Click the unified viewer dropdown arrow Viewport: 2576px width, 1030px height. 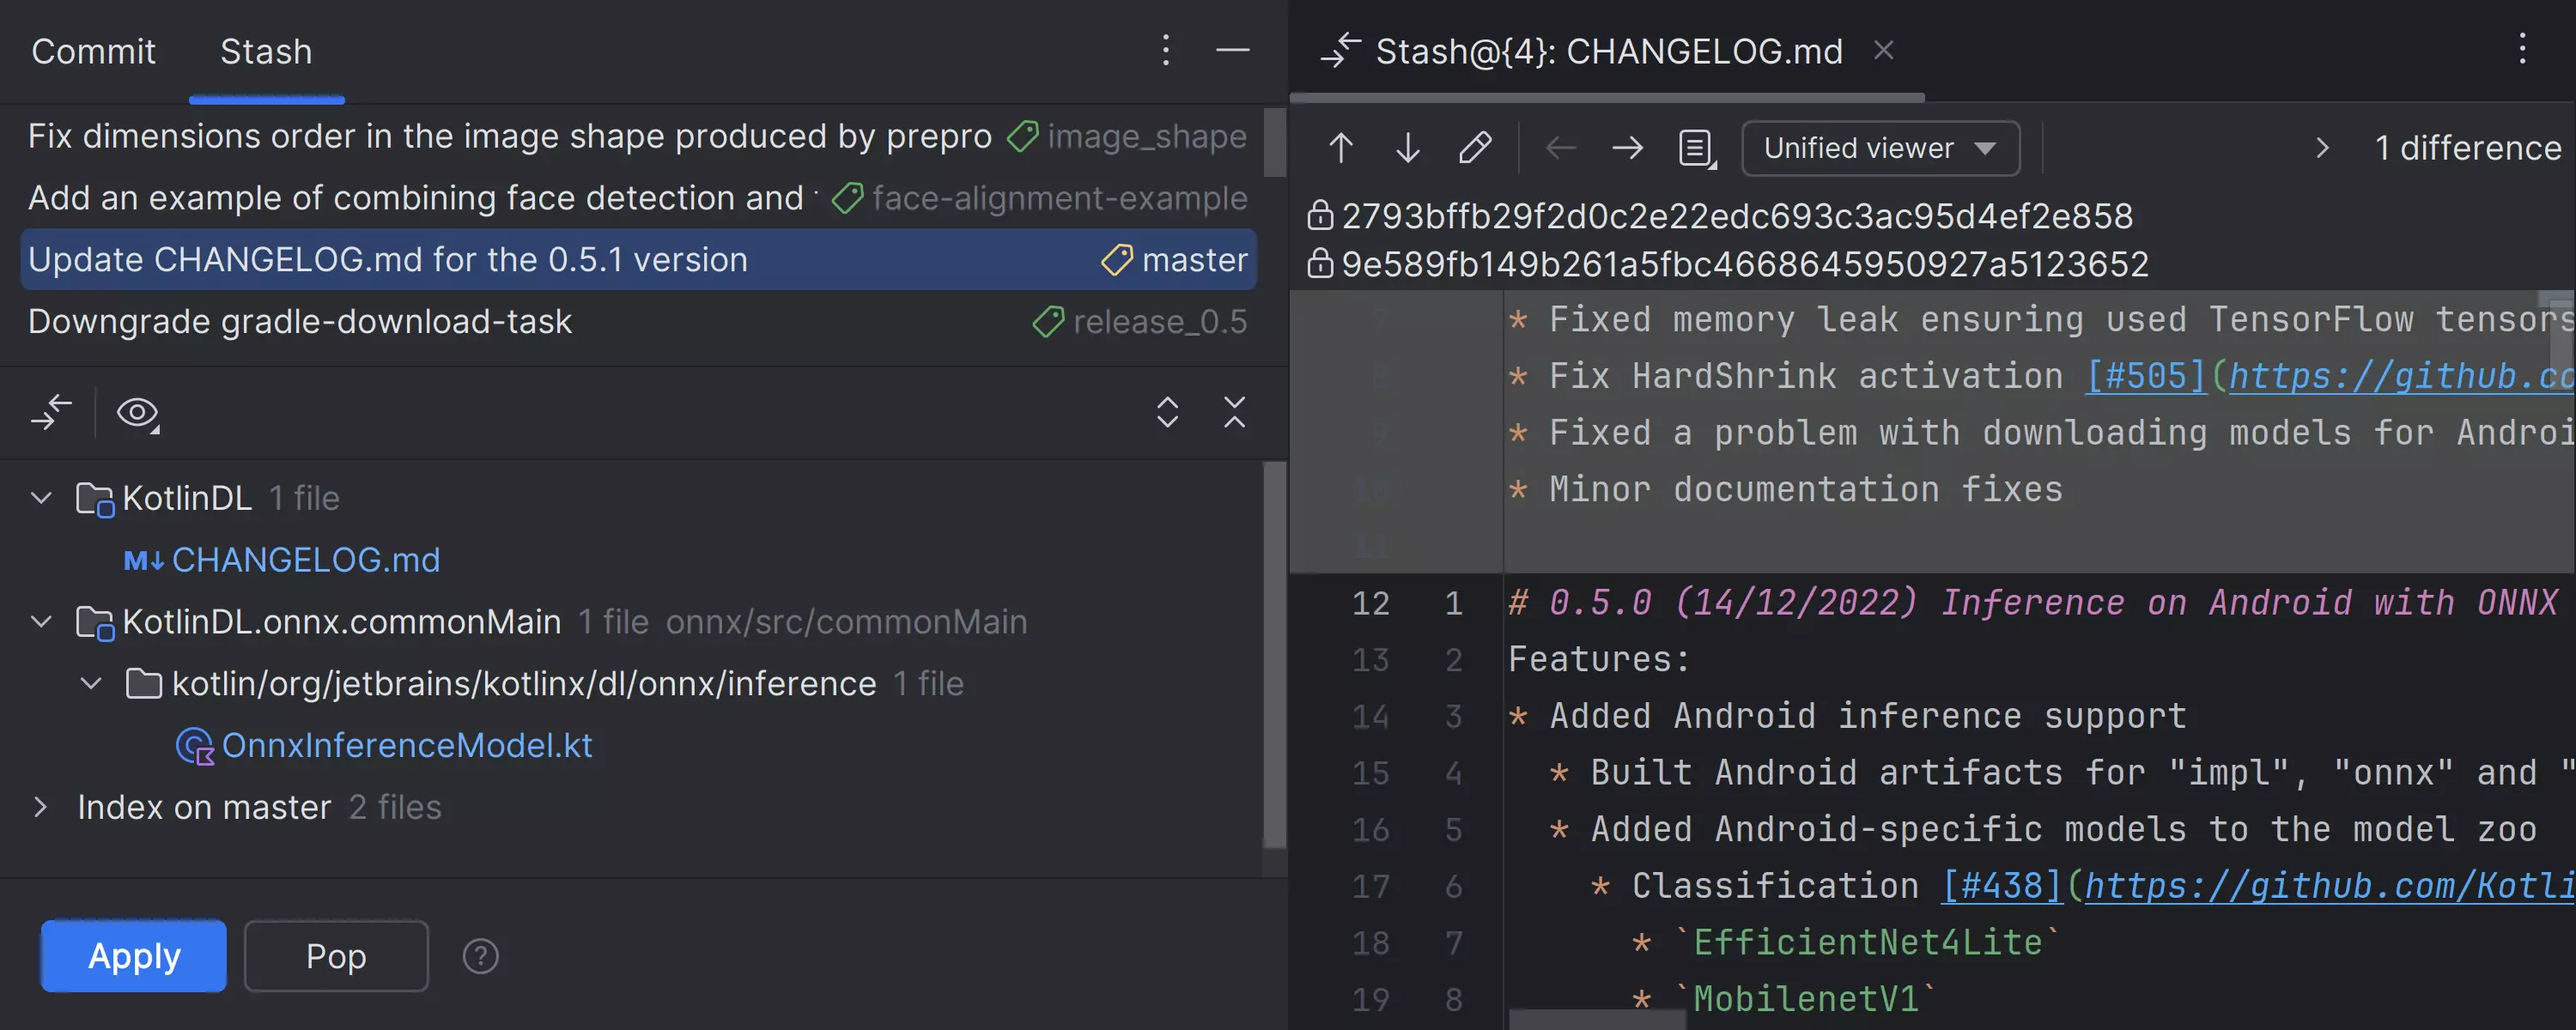[1990, 146]
